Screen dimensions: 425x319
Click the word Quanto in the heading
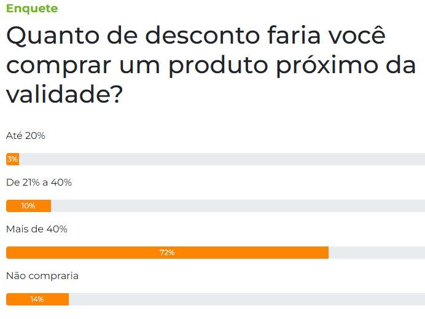(53, 36)
